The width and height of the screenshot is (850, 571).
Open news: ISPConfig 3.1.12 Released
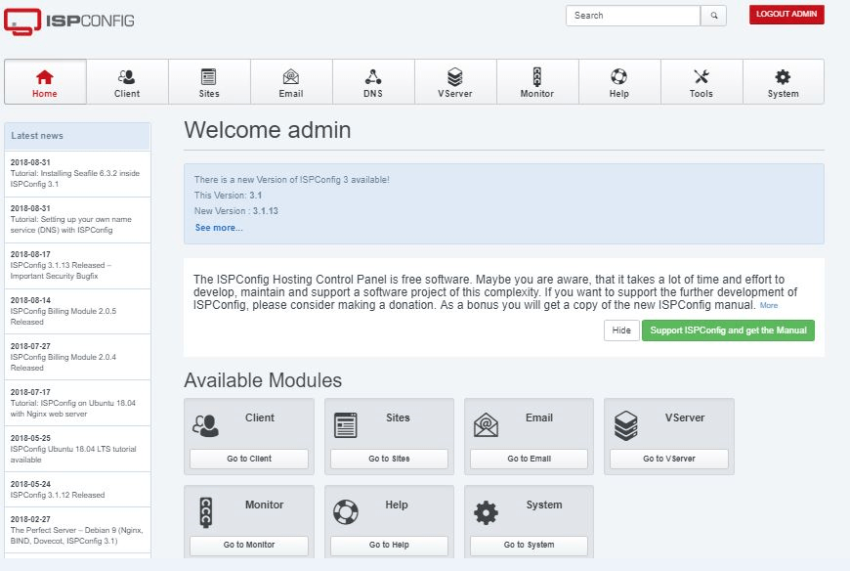pos(77,490)
